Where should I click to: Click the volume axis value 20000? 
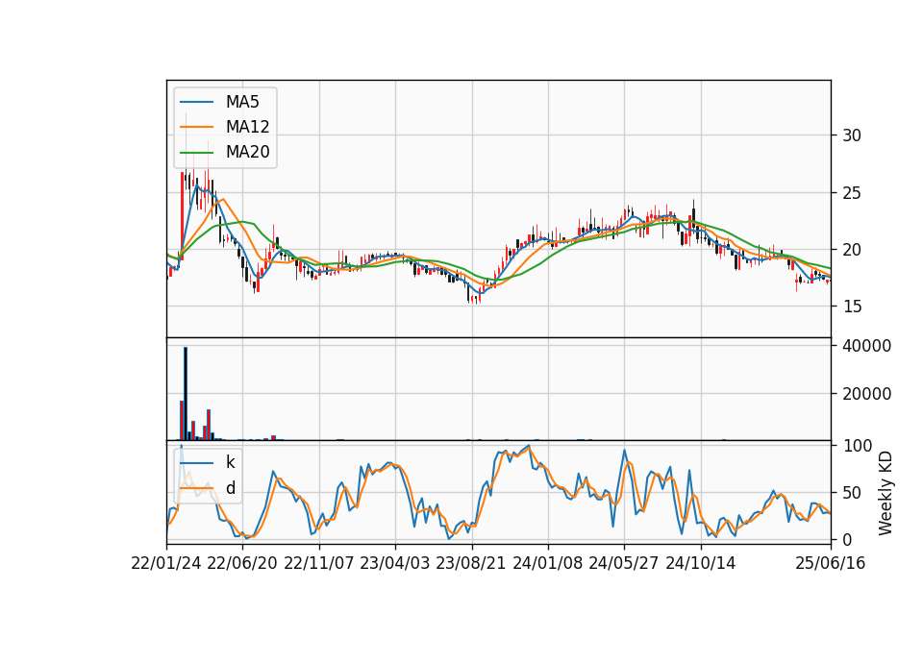(866, 394)
